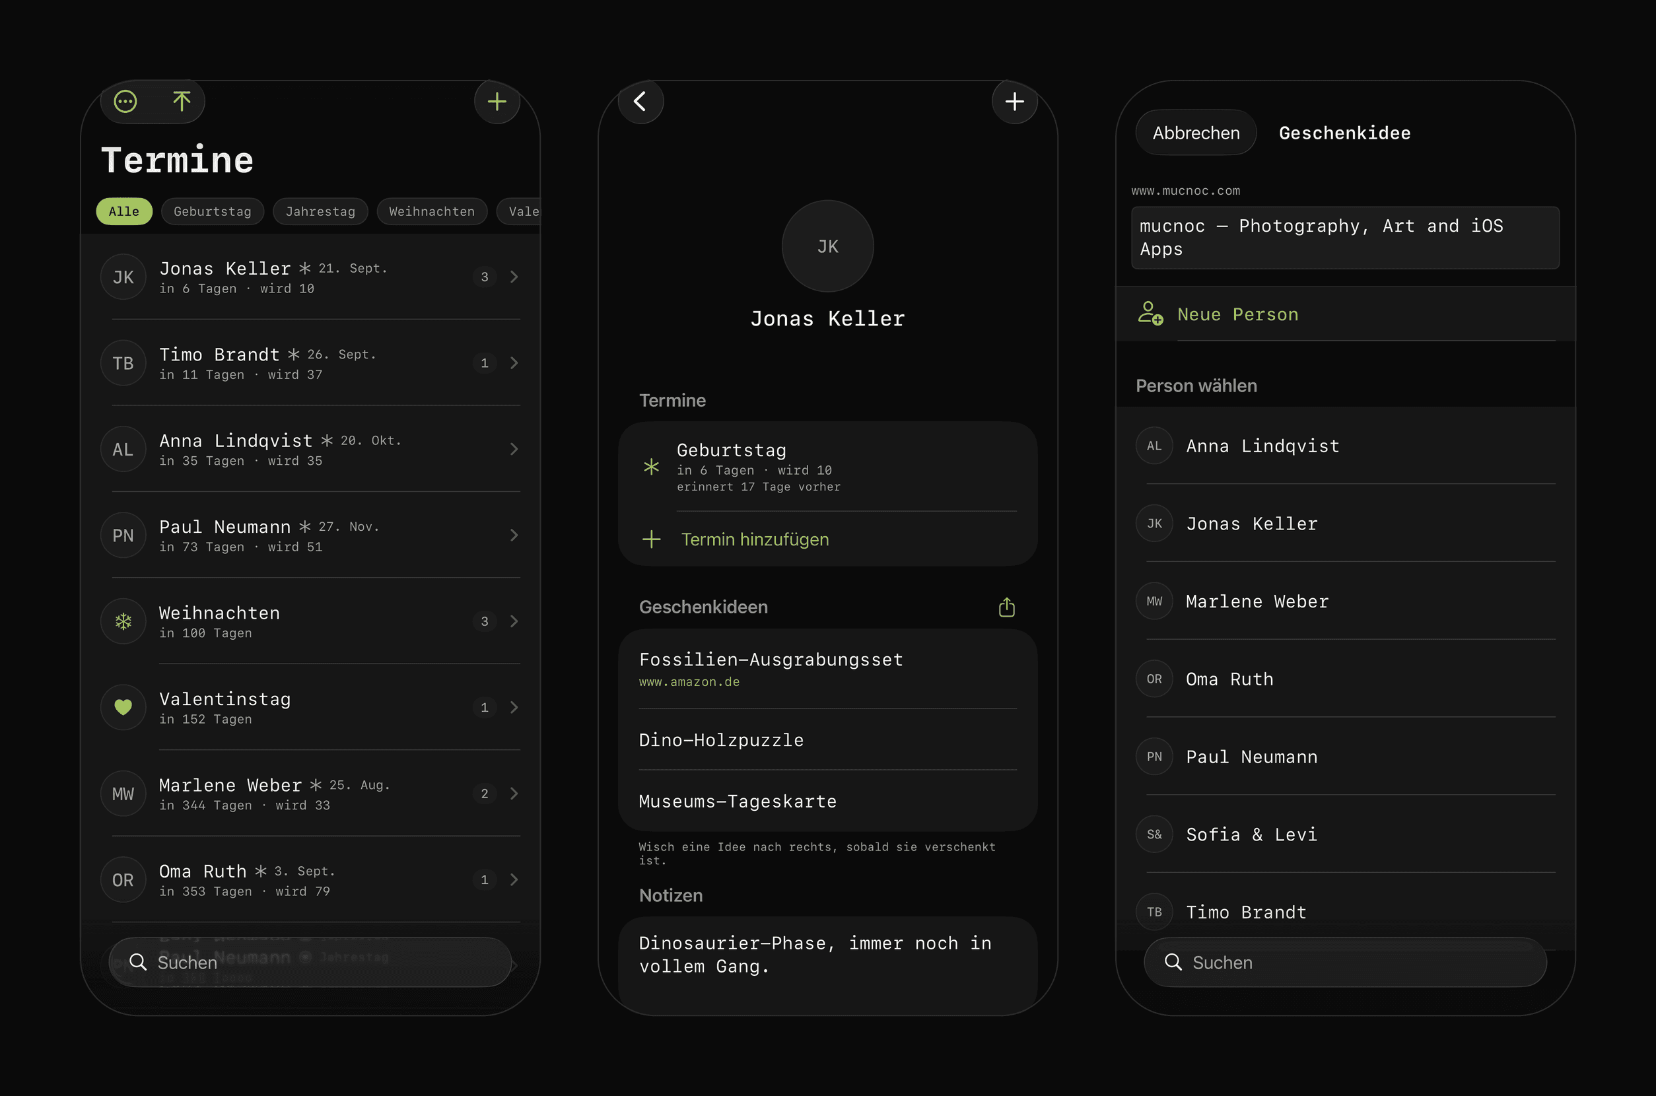Tap the upward arrow import icon

(x=182, y=102)
